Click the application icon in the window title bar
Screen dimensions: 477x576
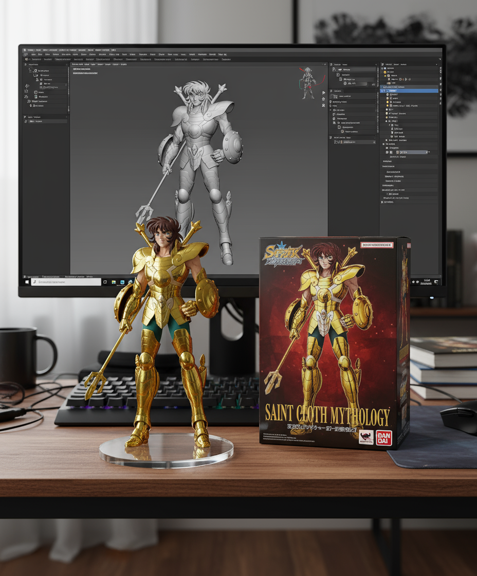(25, 50)
